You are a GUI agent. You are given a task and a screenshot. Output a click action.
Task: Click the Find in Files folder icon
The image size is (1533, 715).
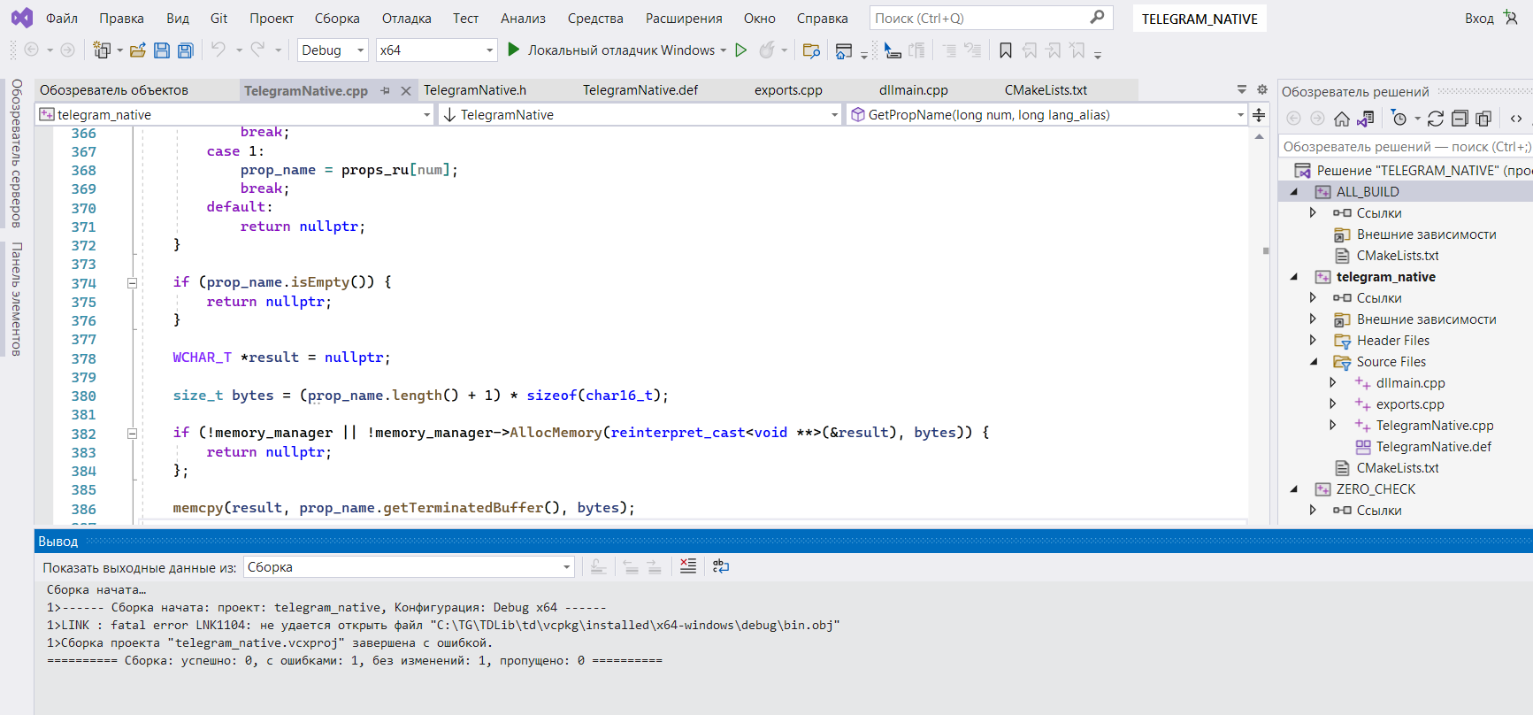point(811,50)
